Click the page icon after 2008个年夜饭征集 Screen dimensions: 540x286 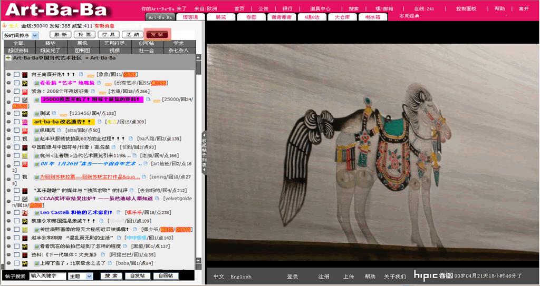(93, 91)
